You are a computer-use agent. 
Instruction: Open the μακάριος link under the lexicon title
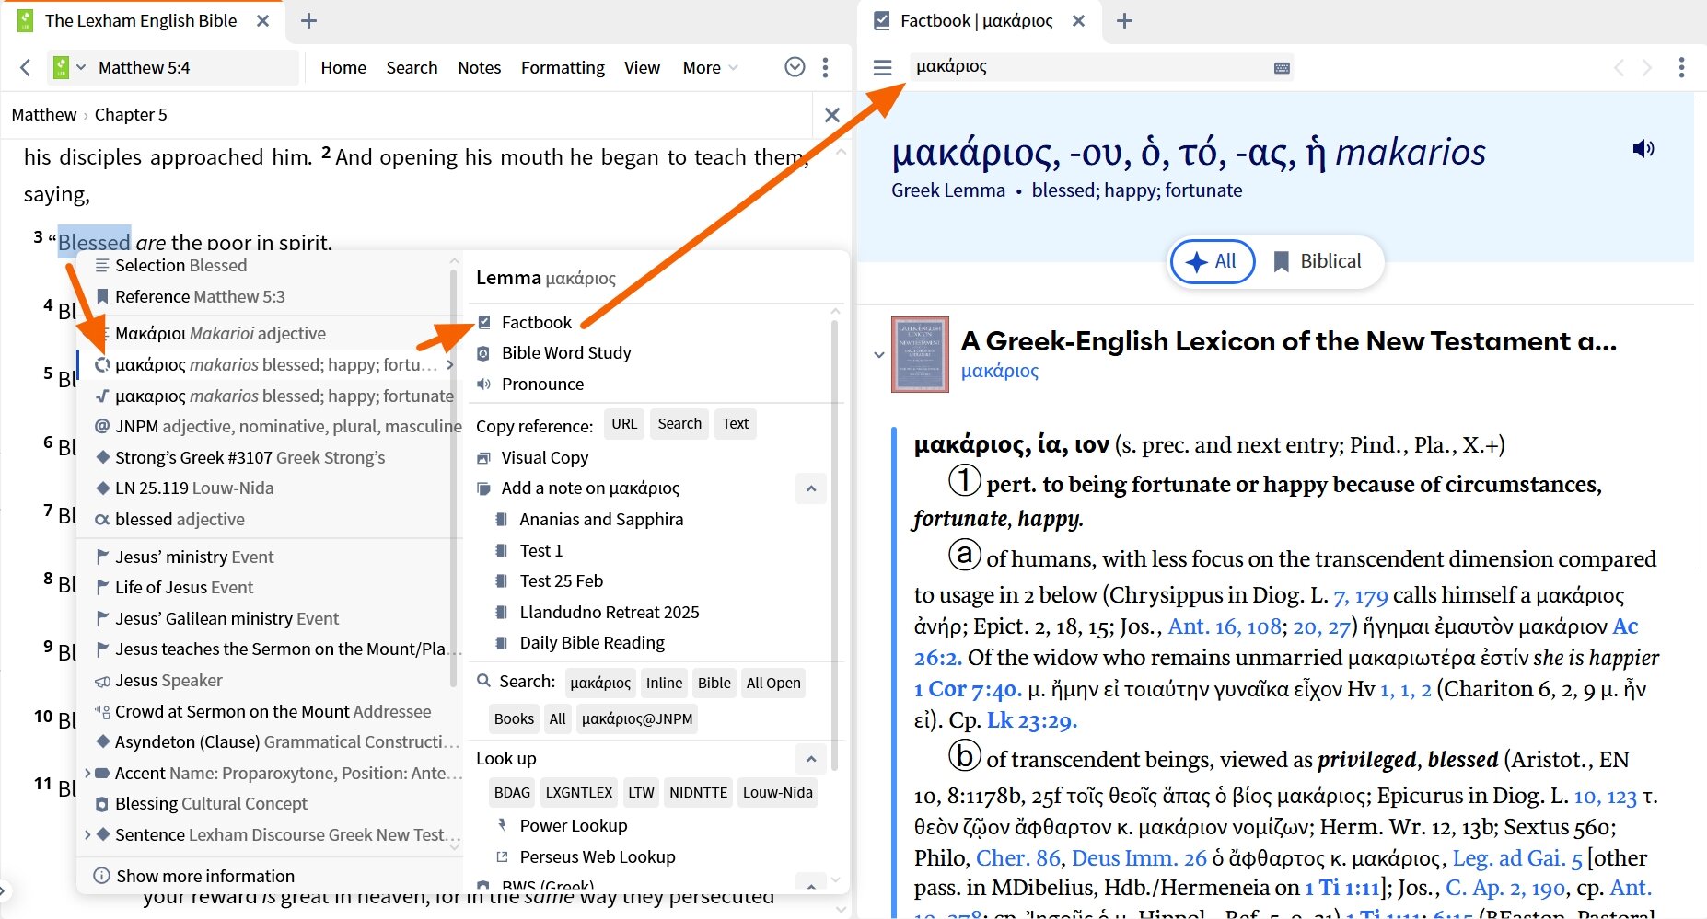click(x=1000, y=371)
